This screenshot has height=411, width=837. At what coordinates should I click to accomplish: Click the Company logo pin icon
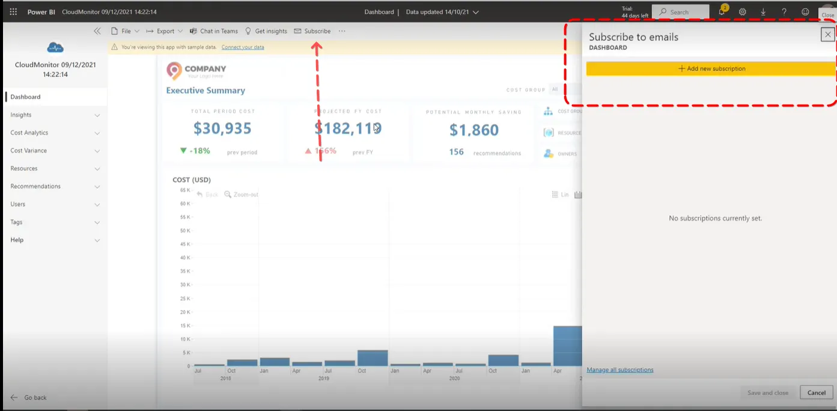174,71
